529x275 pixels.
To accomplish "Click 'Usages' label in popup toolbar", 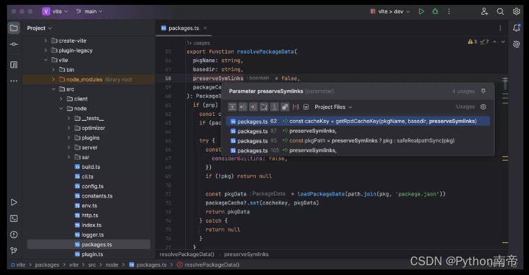I will pos(465,107).
